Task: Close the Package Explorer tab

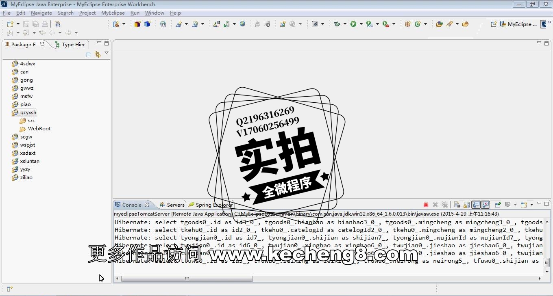Action: point(42,44)
